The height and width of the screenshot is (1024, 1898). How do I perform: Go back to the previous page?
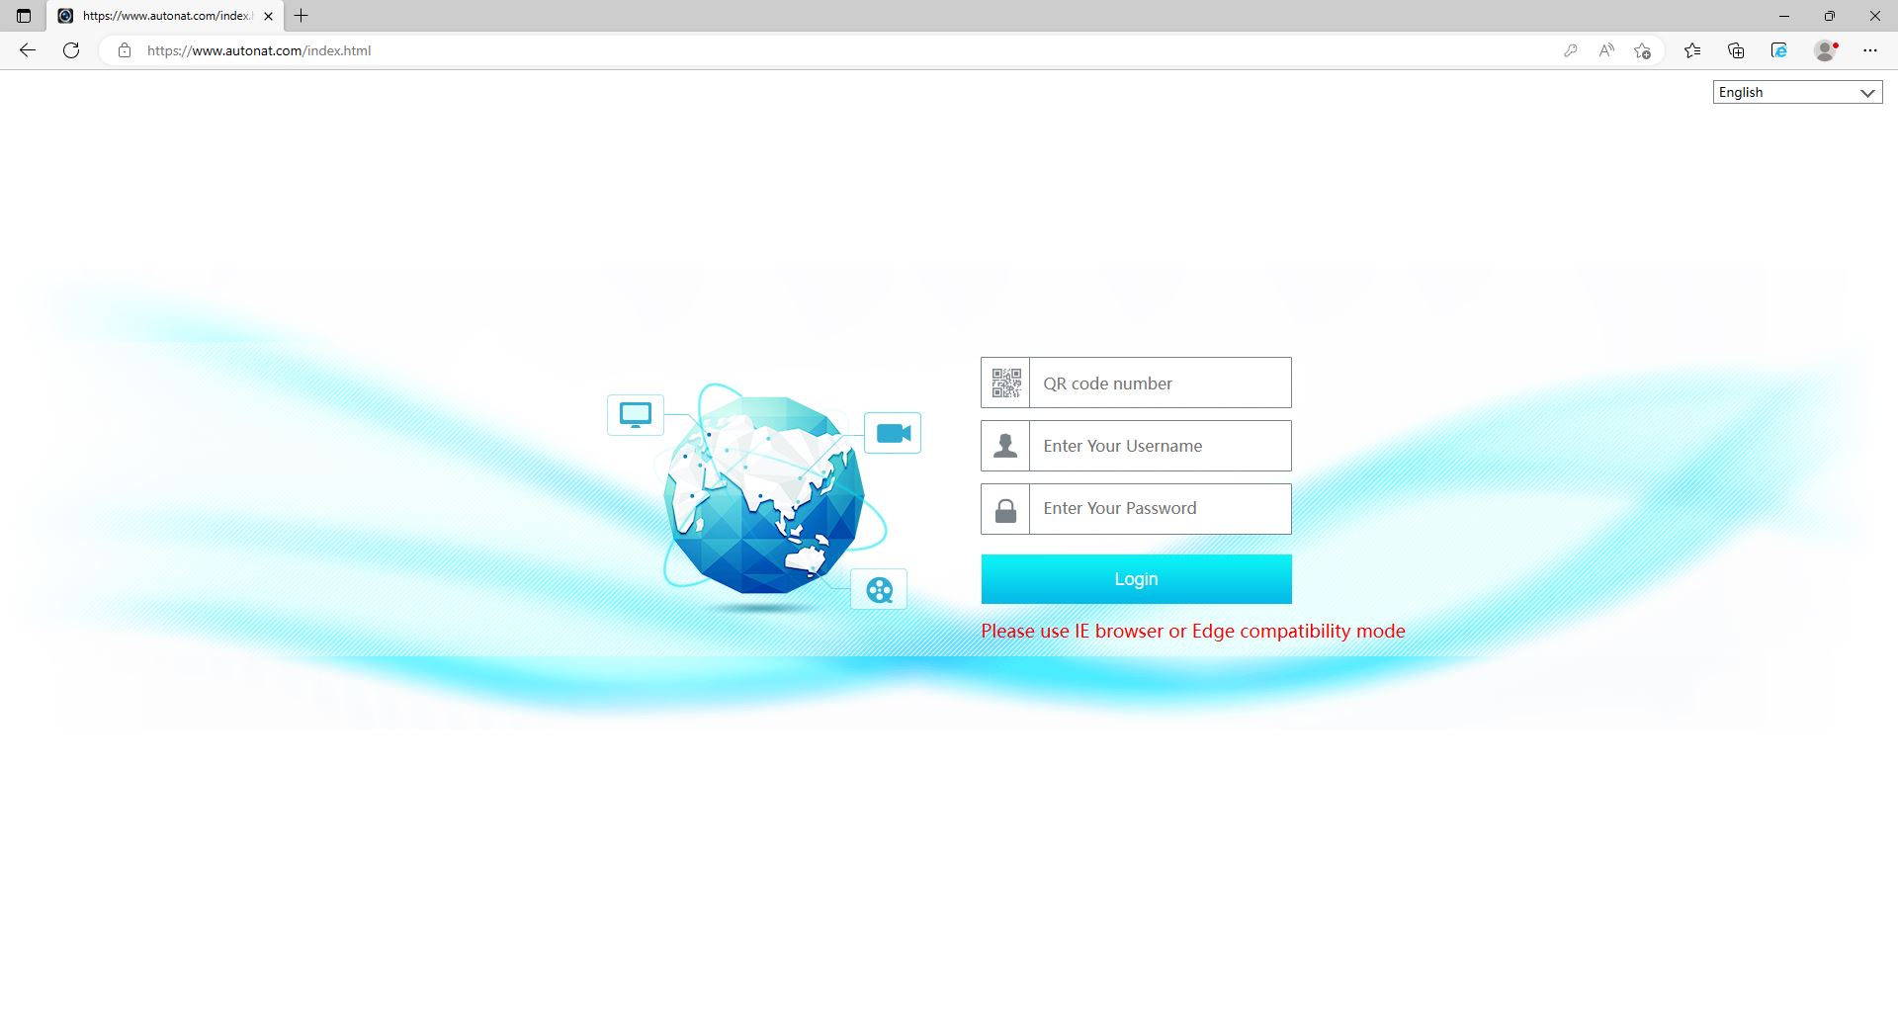tap(28, 50)
